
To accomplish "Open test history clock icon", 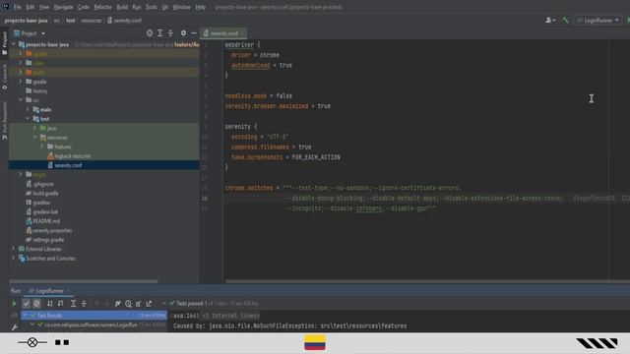I will tap(128, 304).
